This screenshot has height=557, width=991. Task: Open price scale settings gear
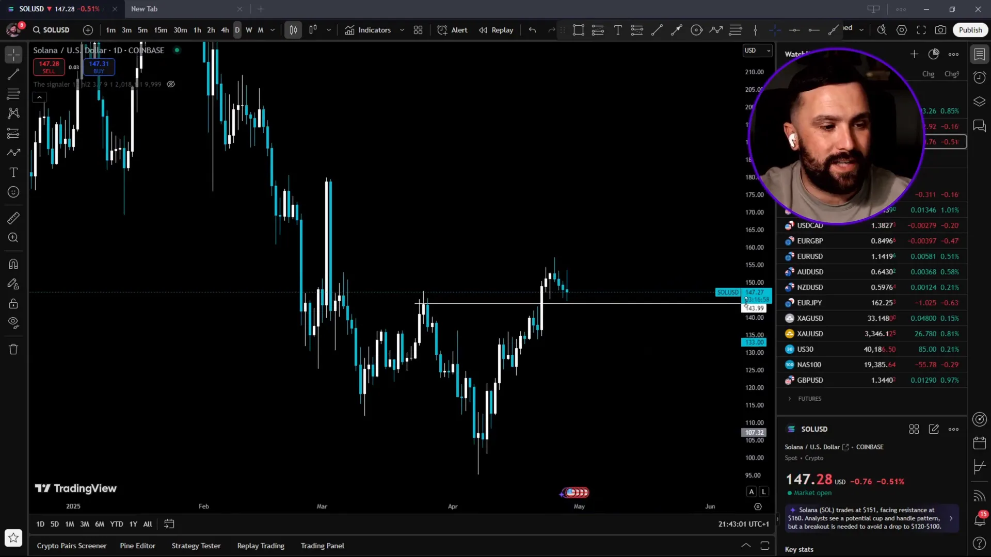click(x=758, y=506)
